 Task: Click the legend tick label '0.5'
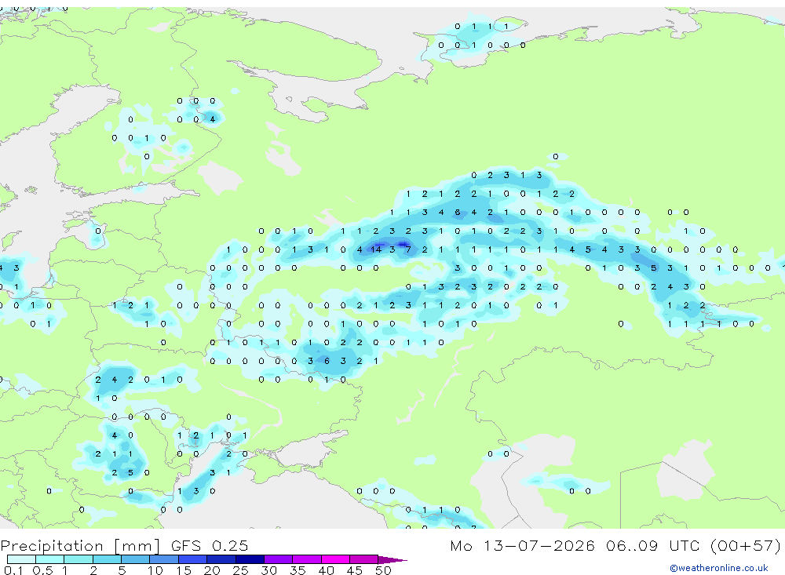(x=42, y=570)
